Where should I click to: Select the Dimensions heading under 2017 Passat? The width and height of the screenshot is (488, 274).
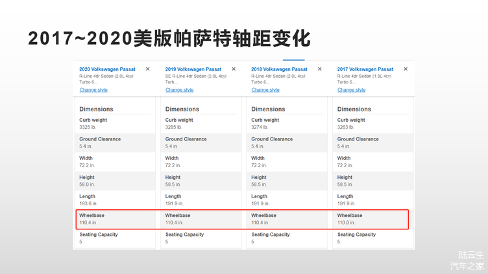[354, 109]
